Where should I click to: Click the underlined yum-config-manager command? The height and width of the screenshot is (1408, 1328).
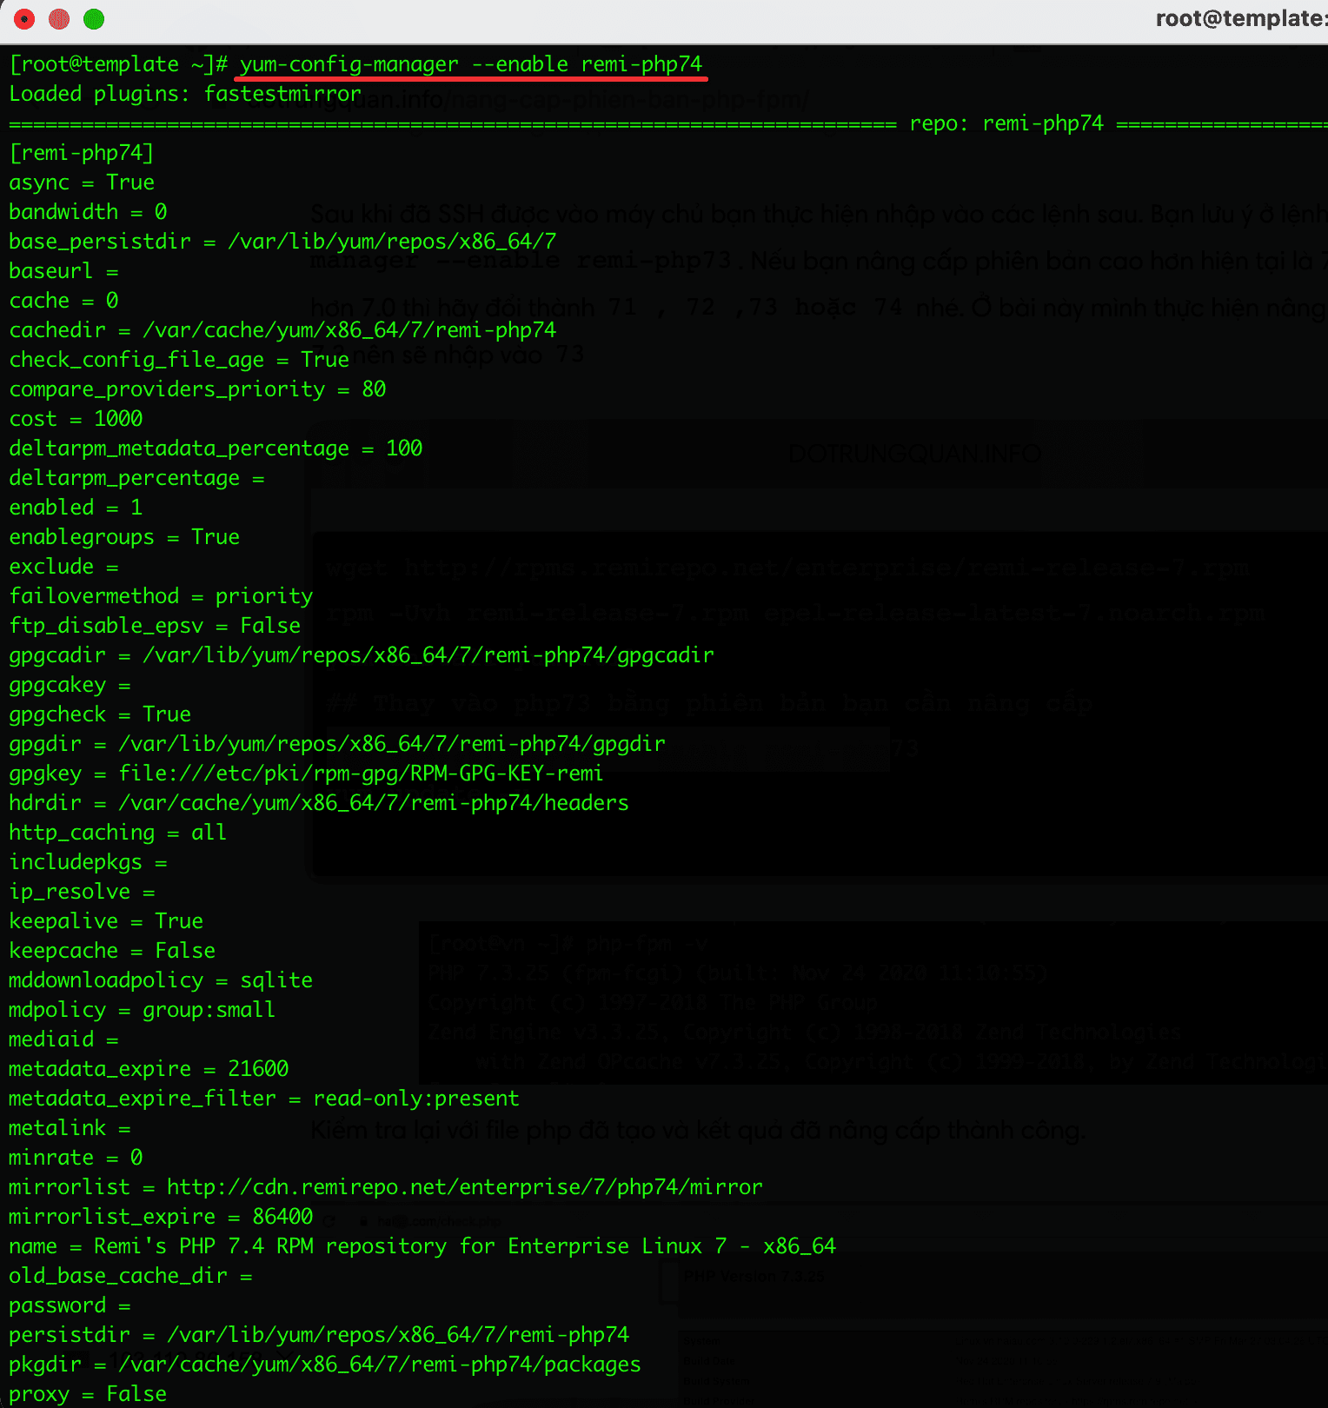coord(470,64)
